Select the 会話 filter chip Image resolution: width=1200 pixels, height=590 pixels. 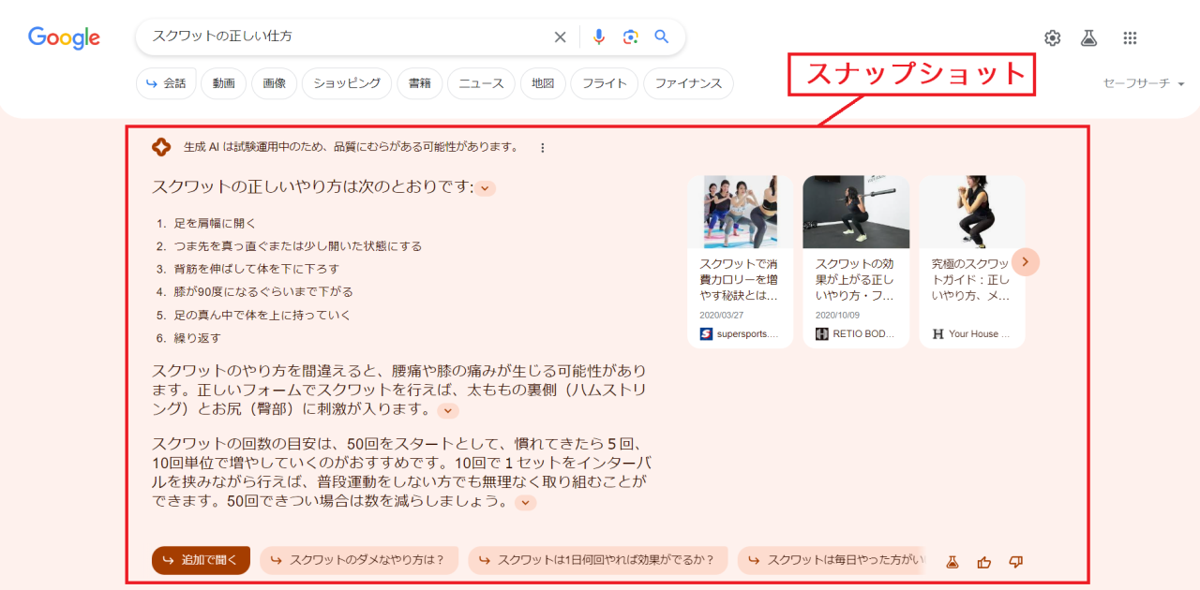pyautogui.click(x=167, y=83)
